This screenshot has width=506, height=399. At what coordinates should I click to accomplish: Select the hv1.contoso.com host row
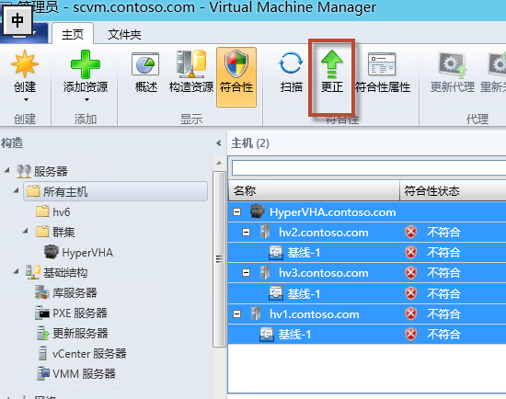(367, 313)
